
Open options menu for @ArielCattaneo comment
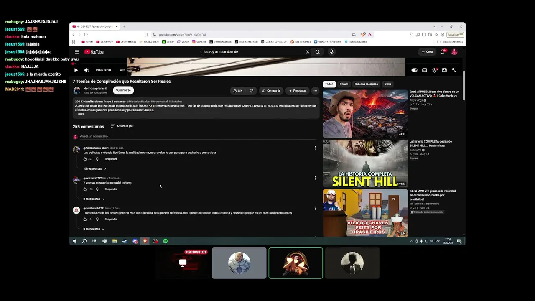pyautogui.click(x=315, y=148)
